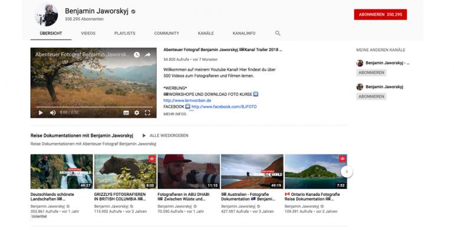
Task: Click the 49:27 duration badge
Action: pyautogui.click(x=85, y=185)
